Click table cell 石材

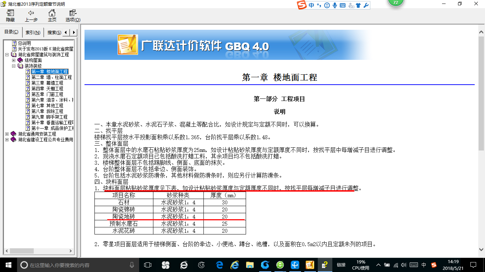coord(124,203)
